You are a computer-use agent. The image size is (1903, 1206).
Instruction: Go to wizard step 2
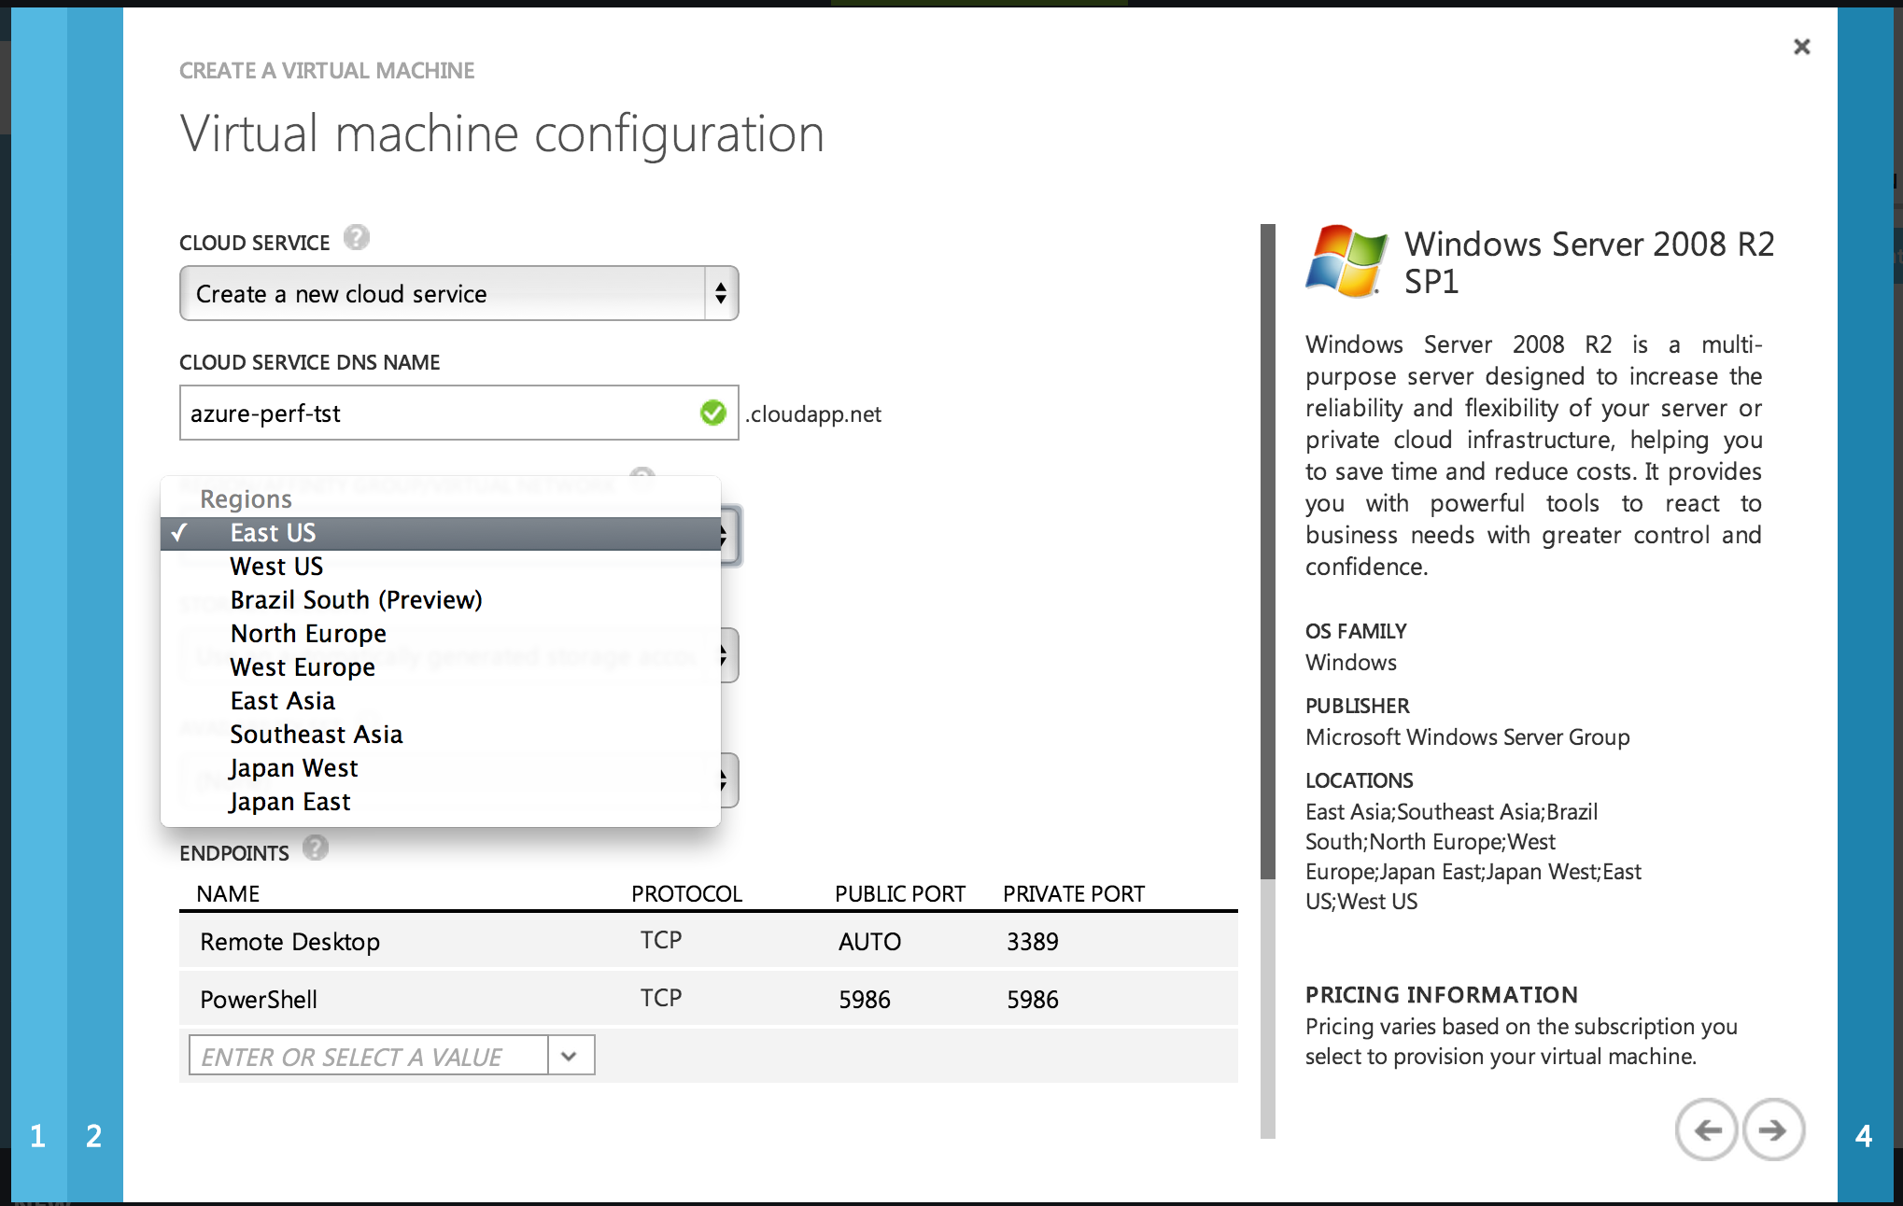tap(93, 1135)
